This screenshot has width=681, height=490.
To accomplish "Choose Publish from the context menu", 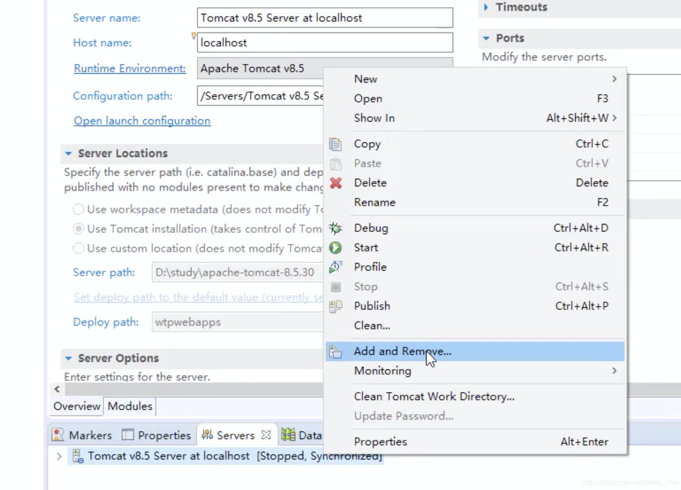I will coord(475,306).
